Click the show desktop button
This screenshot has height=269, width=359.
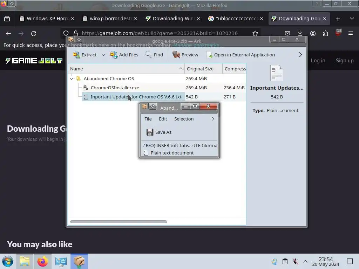pyautogui.click(x=350, y=261)
